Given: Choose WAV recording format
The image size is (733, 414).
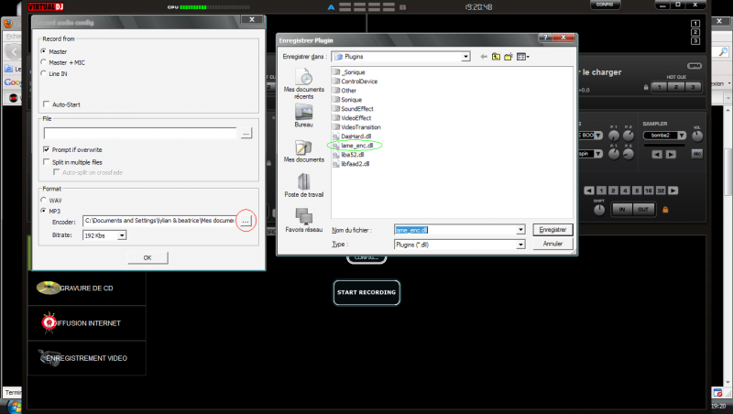Looking at the screenshot, I should point(43,200).
